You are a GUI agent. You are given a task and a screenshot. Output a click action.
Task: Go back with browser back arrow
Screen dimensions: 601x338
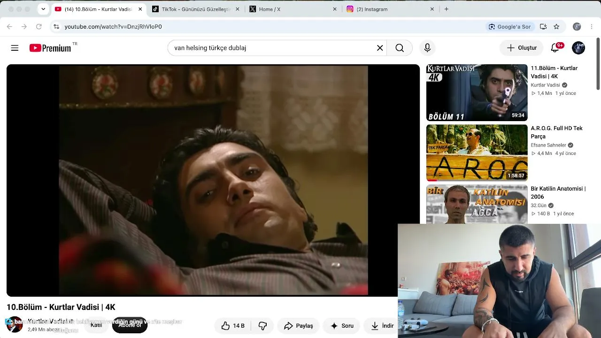click(x=10, y=27)
